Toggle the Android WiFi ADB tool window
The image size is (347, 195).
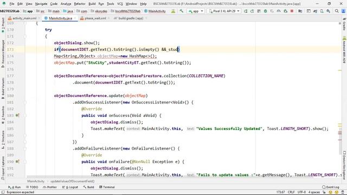coord(344,49)
